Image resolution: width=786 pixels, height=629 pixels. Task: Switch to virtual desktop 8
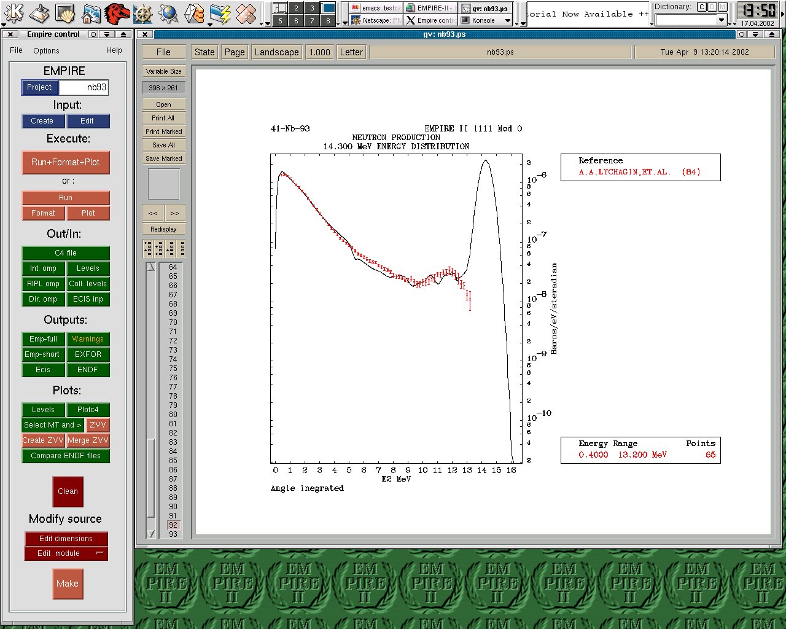pos(328,20)
